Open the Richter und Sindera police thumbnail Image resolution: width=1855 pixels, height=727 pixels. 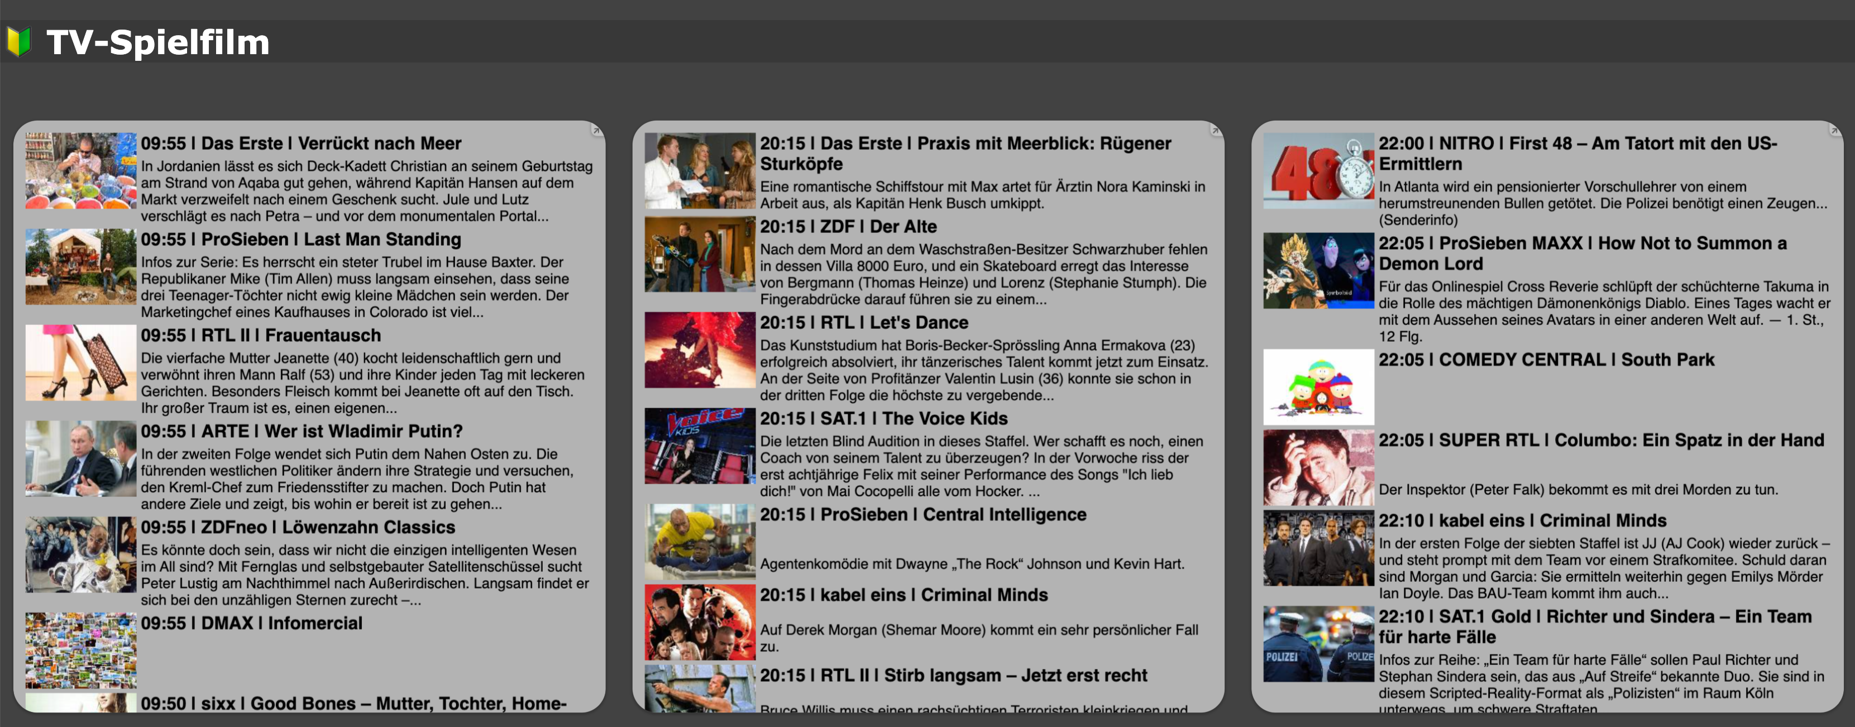tap(1318, 643)
